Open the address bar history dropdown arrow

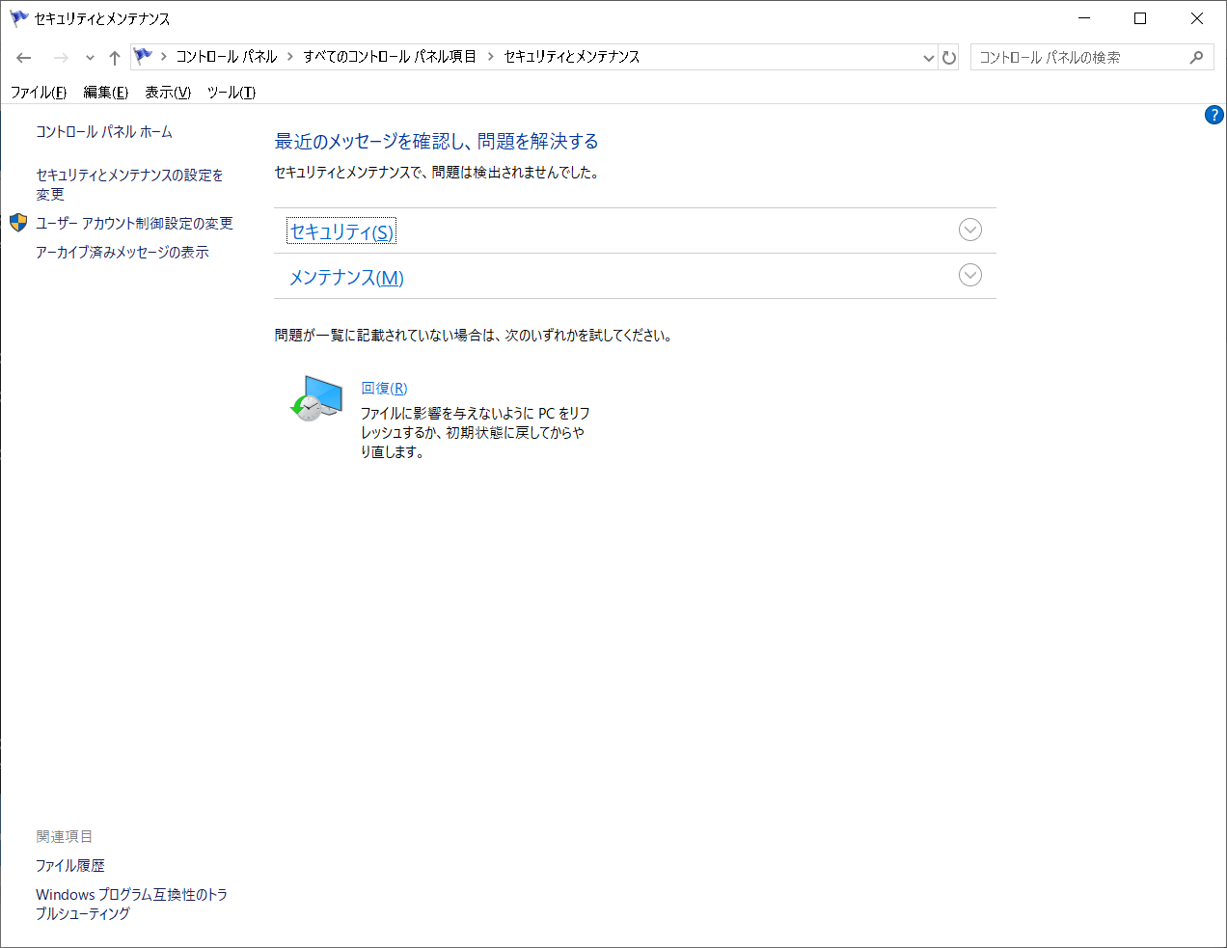click(928, 57)
